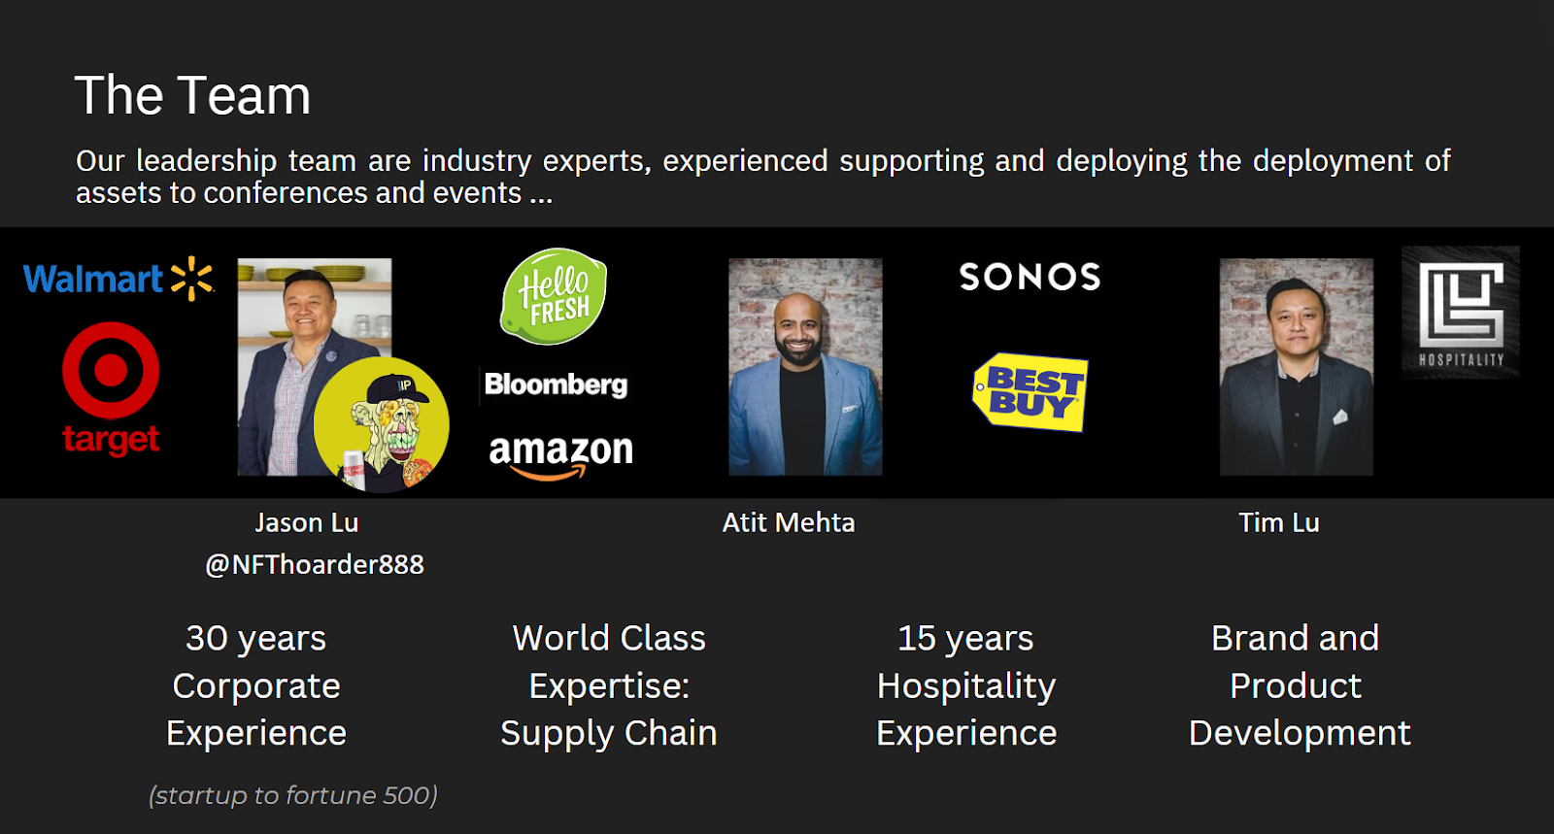Select the Amazon logo
The image size is (1554, 834).
[560, 454]
